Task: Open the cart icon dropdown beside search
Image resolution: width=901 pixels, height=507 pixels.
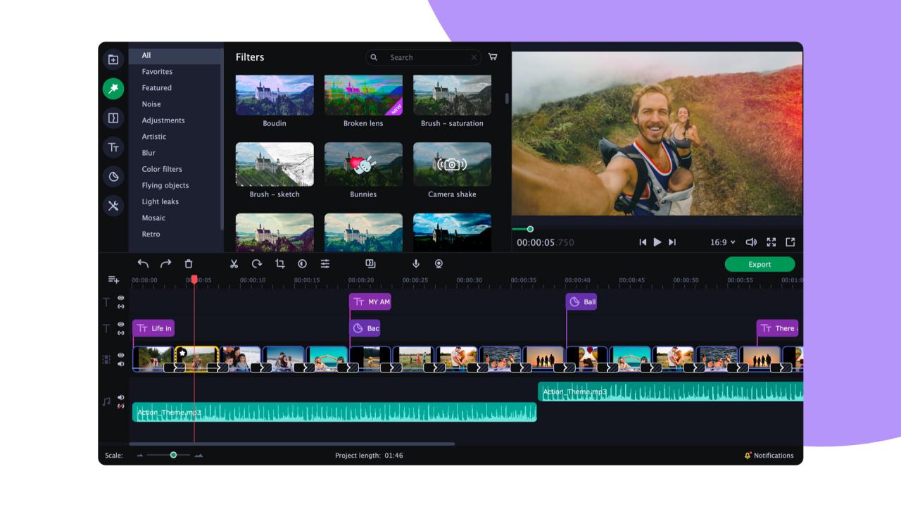Action: [492, 56]
